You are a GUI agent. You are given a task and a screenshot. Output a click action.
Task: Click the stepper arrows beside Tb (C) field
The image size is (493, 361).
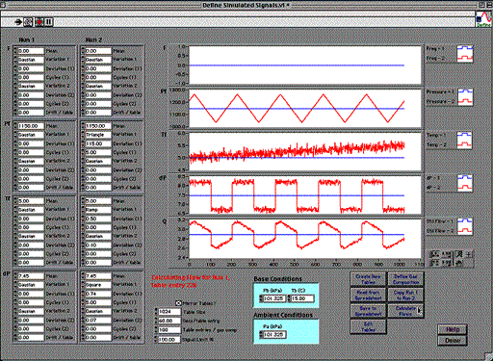click(x=289, y=298)
